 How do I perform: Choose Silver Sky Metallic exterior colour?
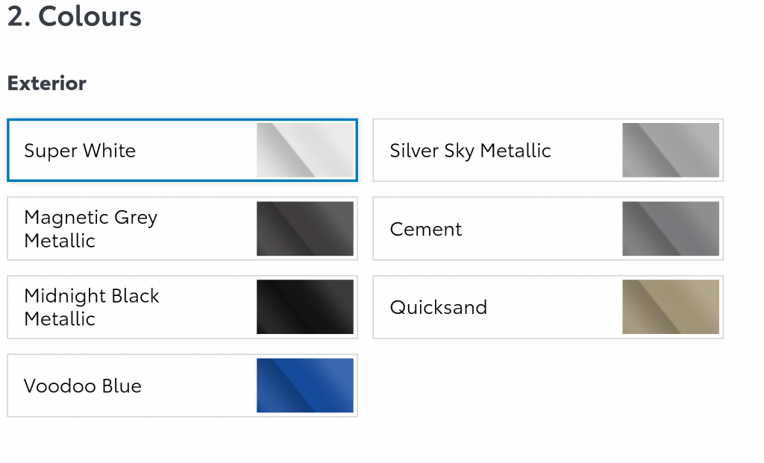[x=548, y=150]
